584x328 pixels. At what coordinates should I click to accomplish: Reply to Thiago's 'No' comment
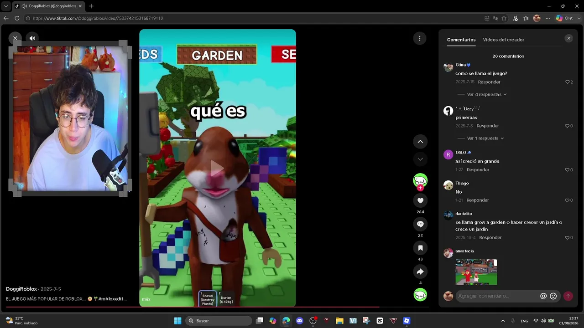coord(478,200)
